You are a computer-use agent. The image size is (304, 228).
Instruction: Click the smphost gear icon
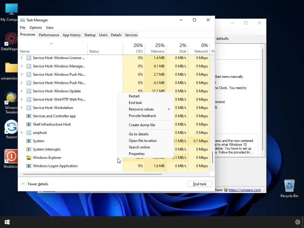click(29, 133)
